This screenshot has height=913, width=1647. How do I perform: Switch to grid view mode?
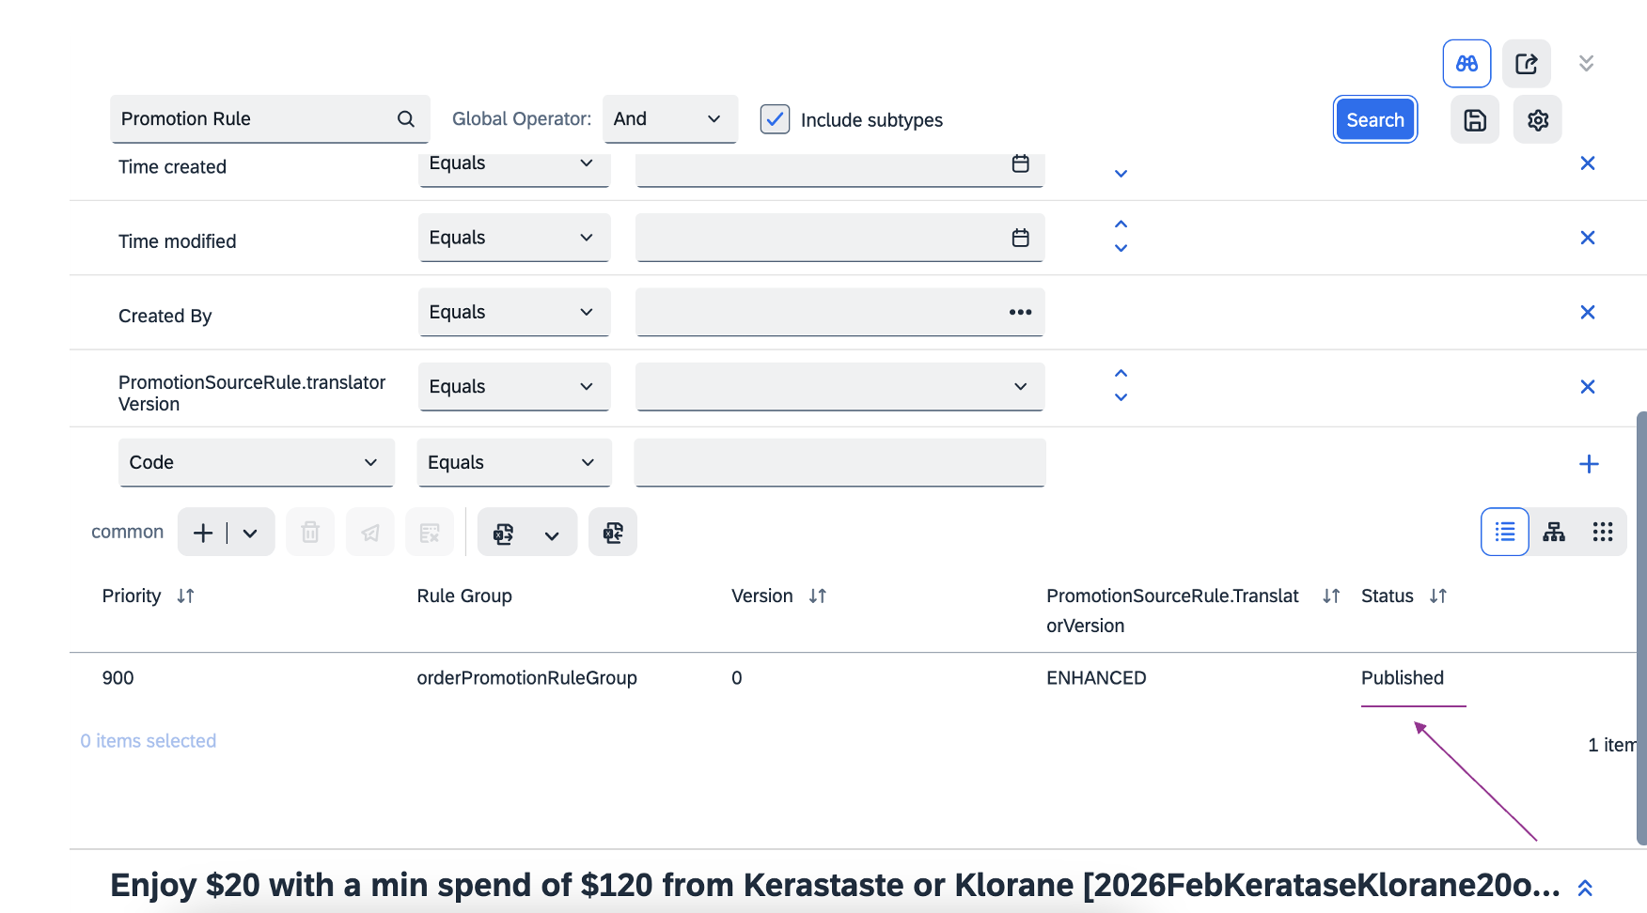(x=1602, y=533)
